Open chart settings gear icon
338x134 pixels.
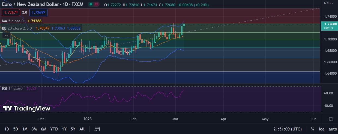[331, 119]
